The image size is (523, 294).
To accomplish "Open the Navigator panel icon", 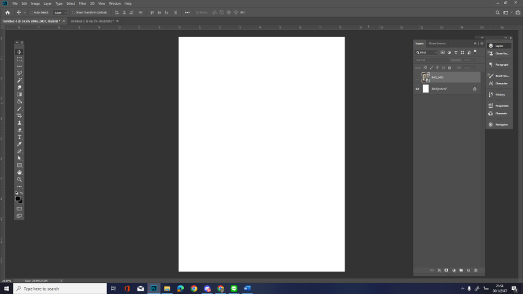I will pyautogui.click(x=499, y=125).
